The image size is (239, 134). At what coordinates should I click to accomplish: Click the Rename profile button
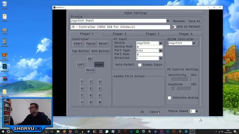pyautogui.click(x=179, y=21)
